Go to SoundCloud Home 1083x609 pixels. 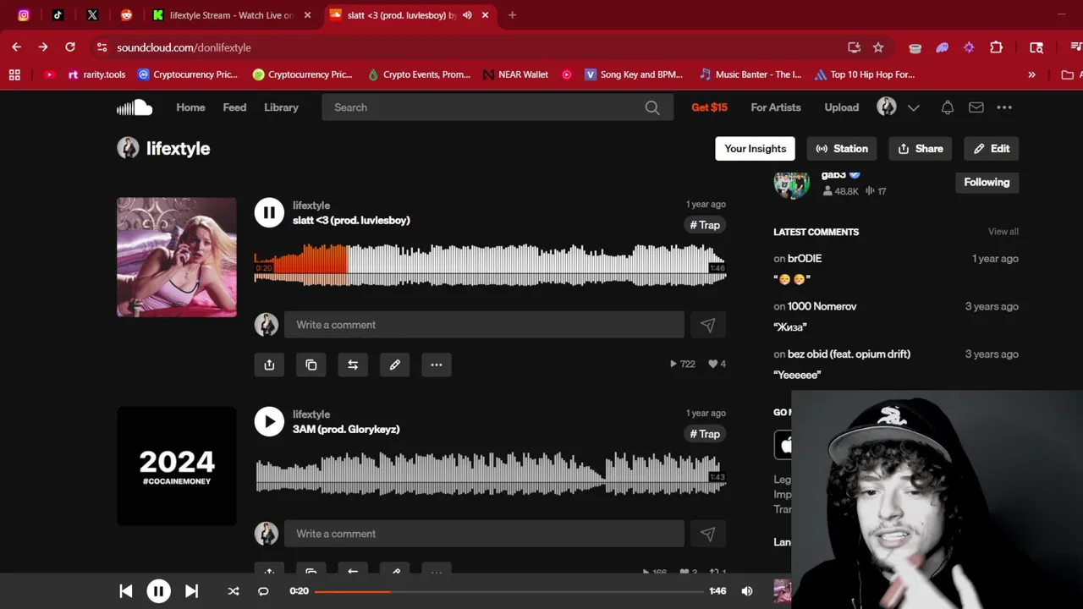190,107
